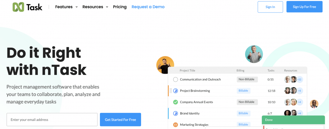Click Sign Up For Free button
Screen dimensions: 329x129
[x=305, y=7]
